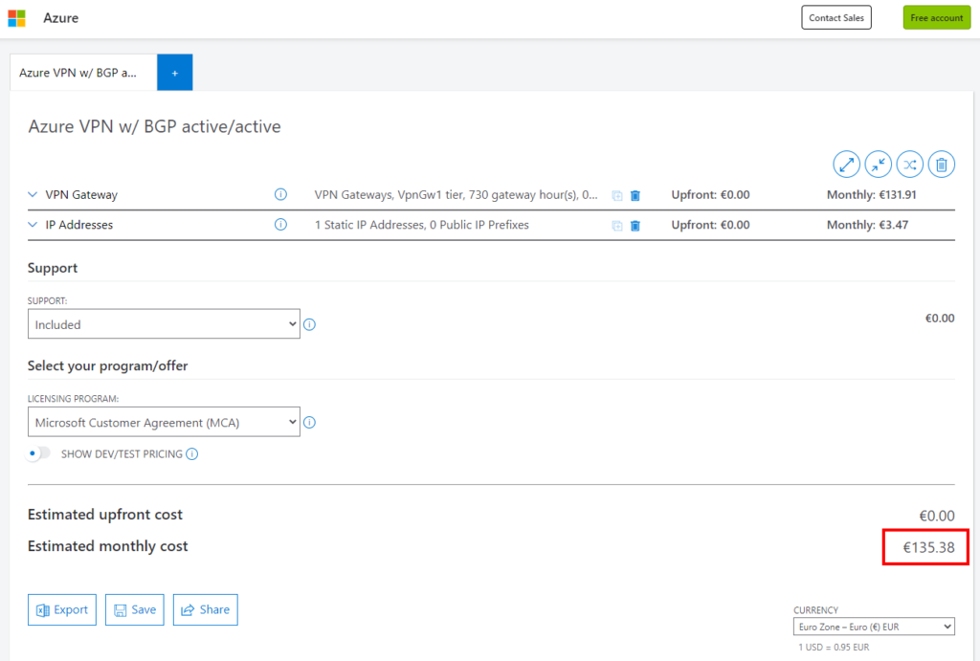Click the Collapse all services icon
This screenshot has width=980, height=661.
[x=879, y=165]
